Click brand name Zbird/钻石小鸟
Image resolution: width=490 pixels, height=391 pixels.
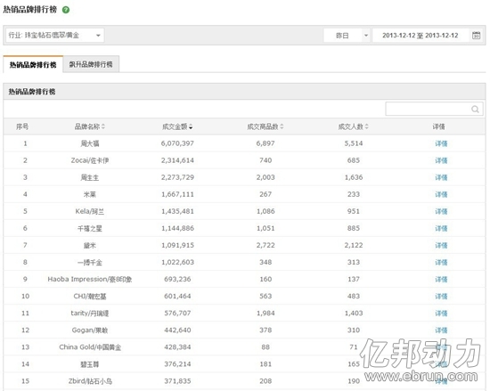[90, 381]
